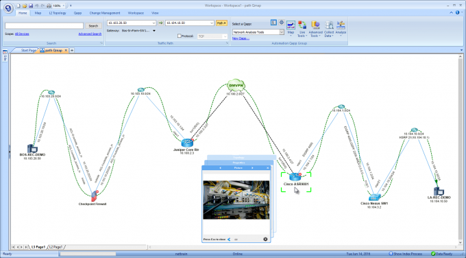Select the Map ribbon tab
This screenshot has height=258, width=466.
(x=38, y=13)
